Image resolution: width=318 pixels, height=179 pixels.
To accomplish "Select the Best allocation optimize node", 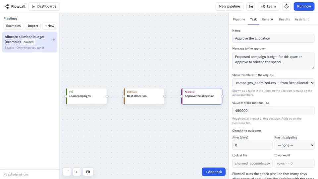I will click(x=144, y=96).
